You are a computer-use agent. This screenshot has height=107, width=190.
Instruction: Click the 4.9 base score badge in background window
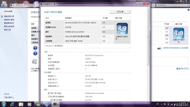click(179, 33)
